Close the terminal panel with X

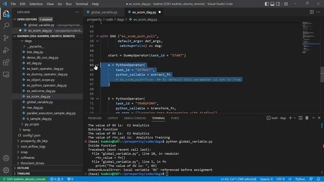click(x=319, y=118)
